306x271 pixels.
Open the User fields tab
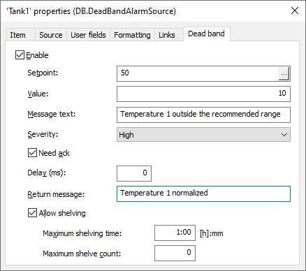pos(88,35)
